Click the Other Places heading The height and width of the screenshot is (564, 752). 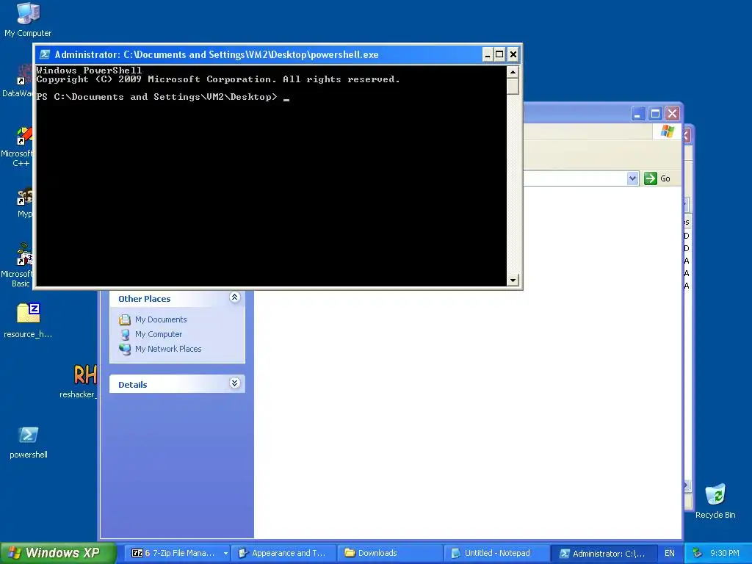[x=145, y=299]
